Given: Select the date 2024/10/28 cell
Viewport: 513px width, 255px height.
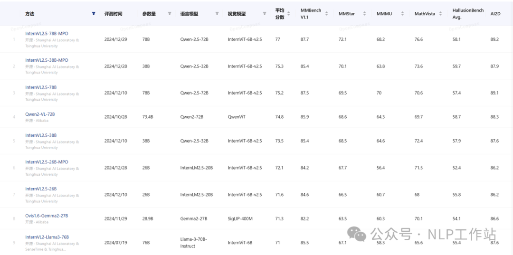Looking at the screenshot, I should 115,117.
